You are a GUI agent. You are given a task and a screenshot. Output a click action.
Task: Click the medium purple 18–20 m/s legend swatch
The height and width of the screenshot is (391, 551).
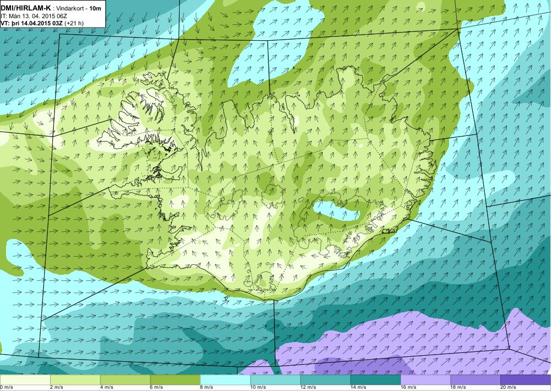tap(476, 379)
